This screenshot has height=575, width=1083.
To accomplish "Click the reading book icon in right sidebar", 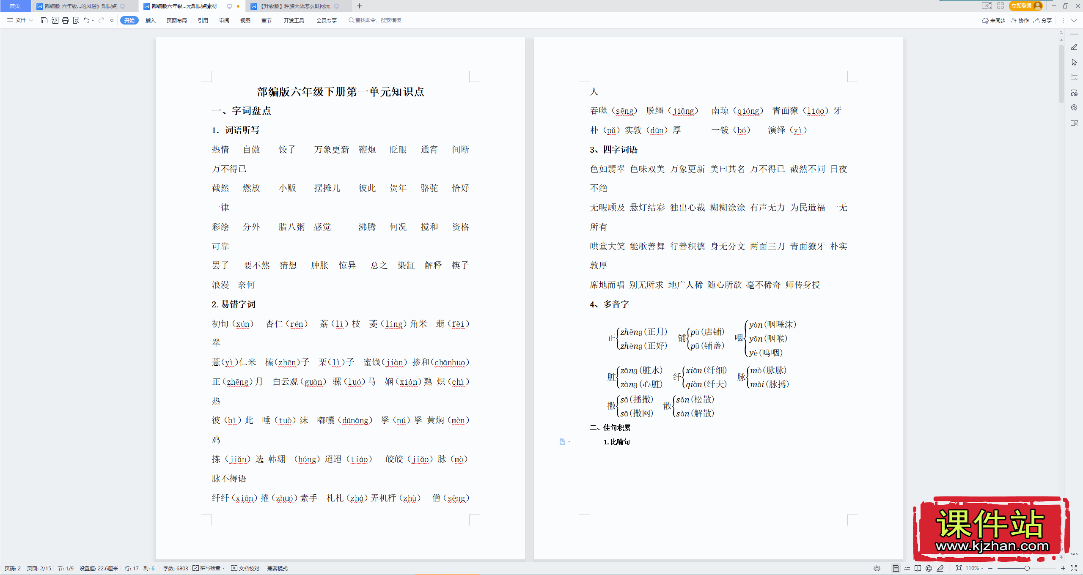I will (1074, 123).
